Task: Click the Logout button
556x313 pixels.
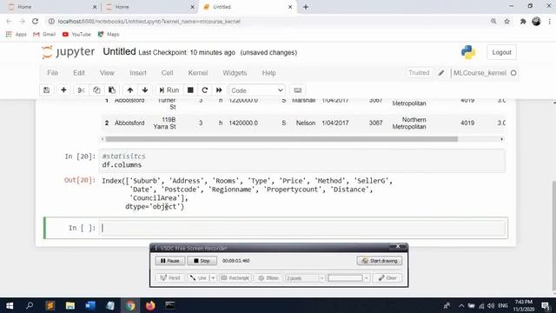Action: click(501, 52)
